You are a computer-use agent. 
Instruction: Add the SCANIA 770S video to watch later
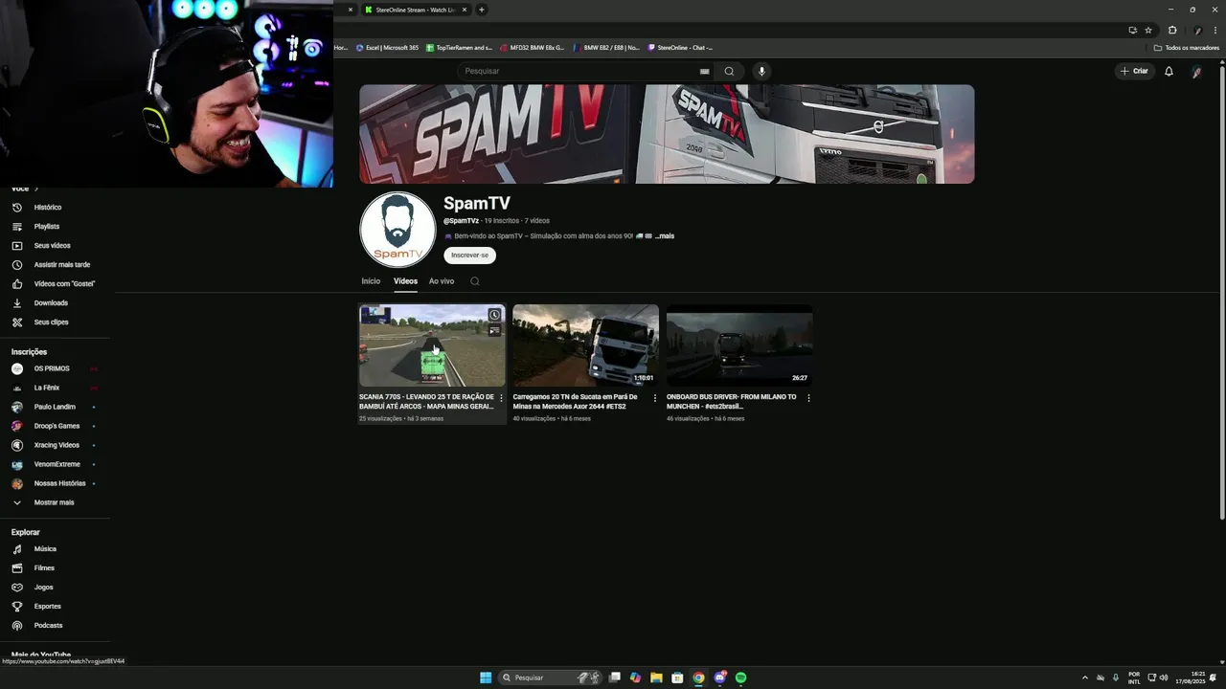[x=494, y=315]
